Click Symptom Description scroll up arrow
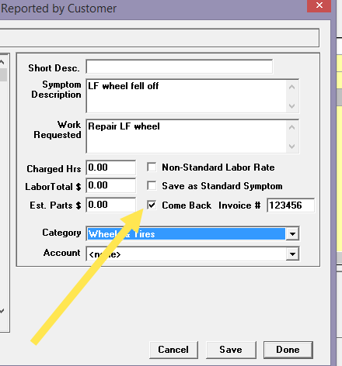The height and width of the screenshot is (366, 342). [292, 87]
